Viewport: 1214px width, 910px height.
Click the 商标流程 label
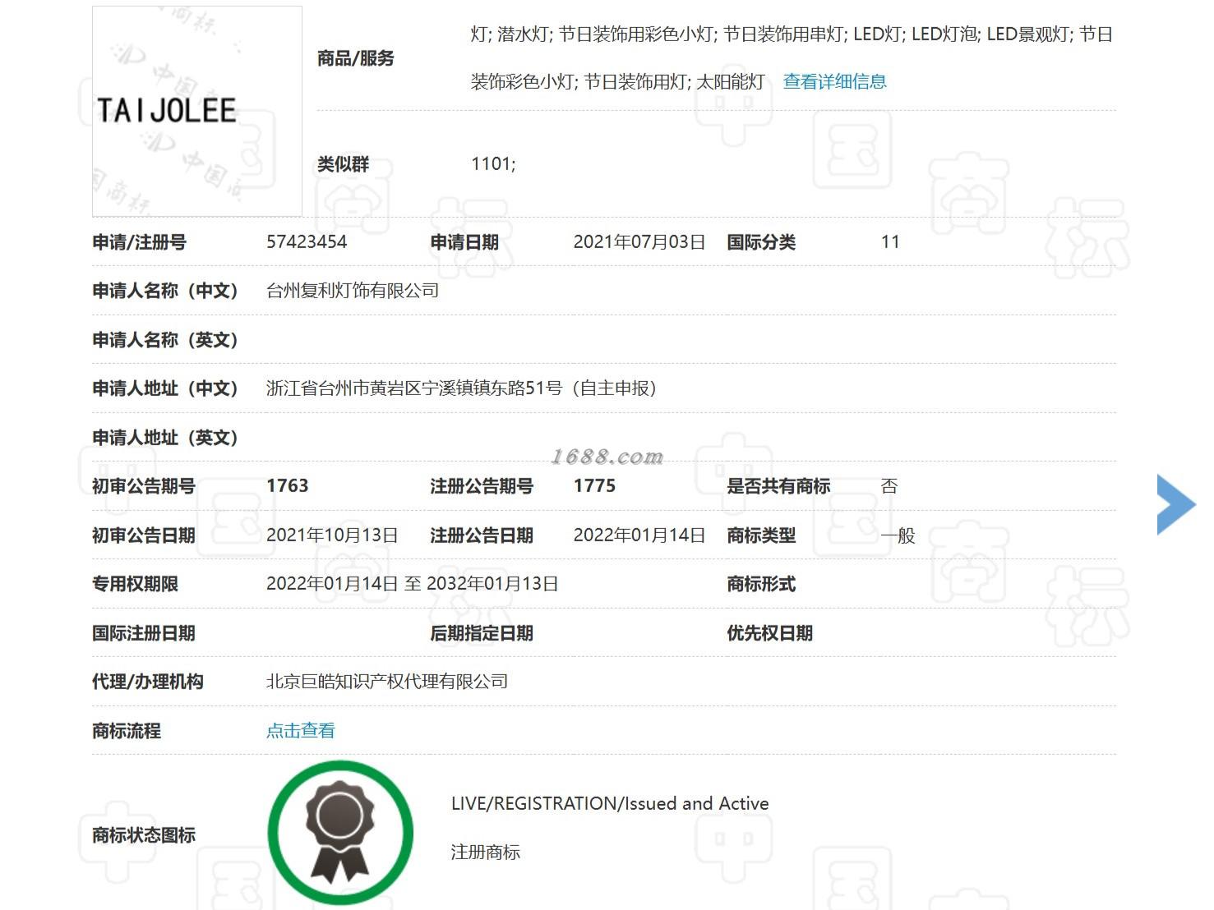pyautogui.click(x=127, y=730)
